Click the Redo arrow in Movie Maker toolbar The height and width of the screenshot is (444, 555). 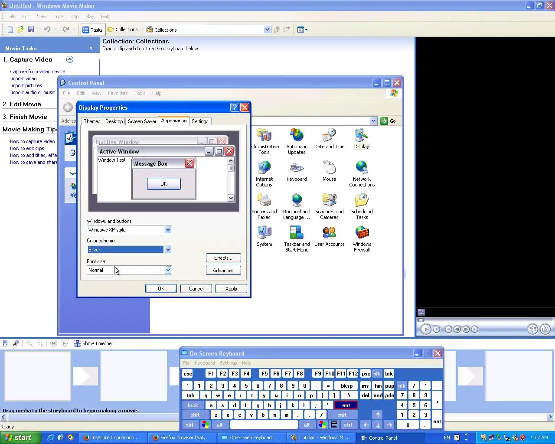pyautogui.click(x=66, y=29)
